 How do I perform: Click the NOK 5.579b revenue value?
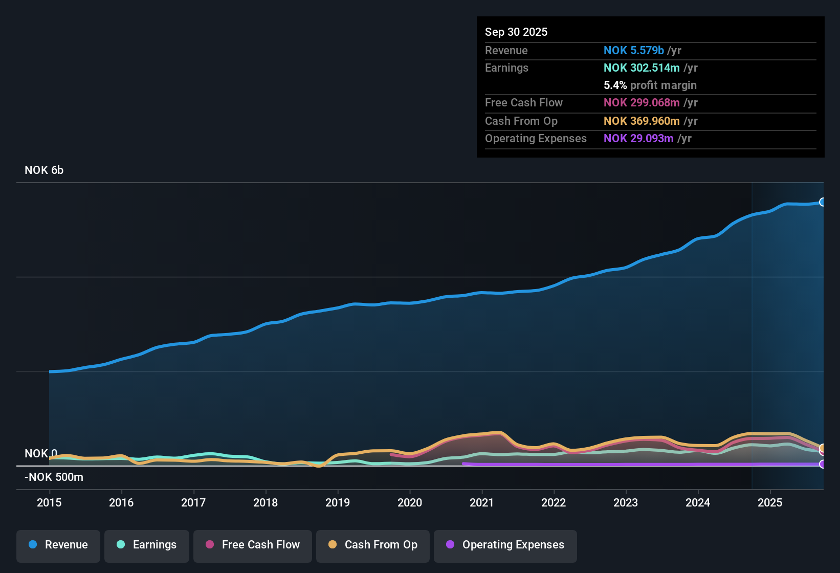(634, 50)
